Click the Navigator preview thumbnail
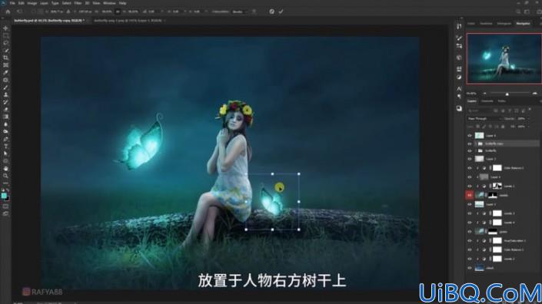 (504, 58)
